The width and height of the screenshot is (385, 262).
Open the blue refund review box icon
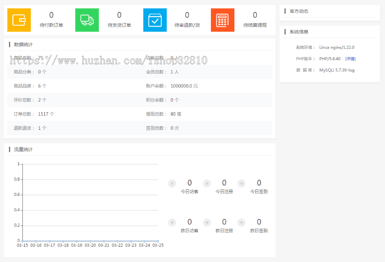pos(155,20)
